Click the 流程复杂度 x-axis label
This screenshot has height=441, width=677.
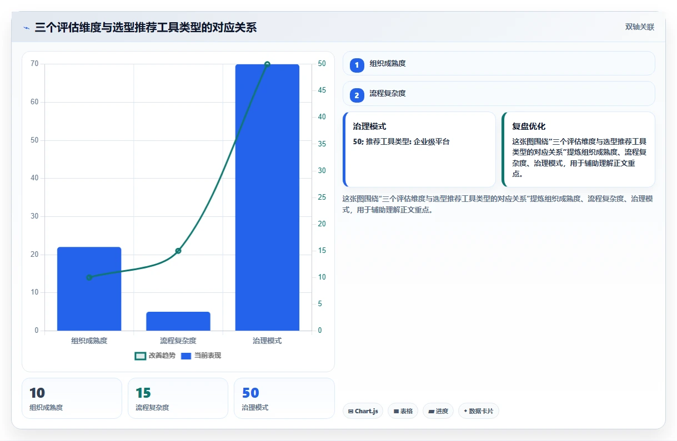pos(178,341)
